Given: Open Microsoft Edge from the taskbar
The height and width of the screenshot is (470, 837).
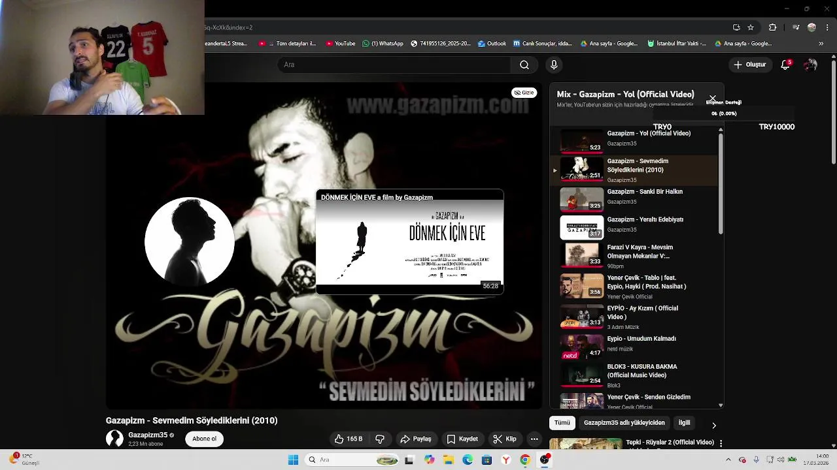Looking at the screenshot, I should 468,460.
